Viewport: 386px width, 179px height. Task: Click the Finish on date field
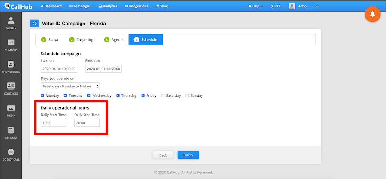point(104,69)
